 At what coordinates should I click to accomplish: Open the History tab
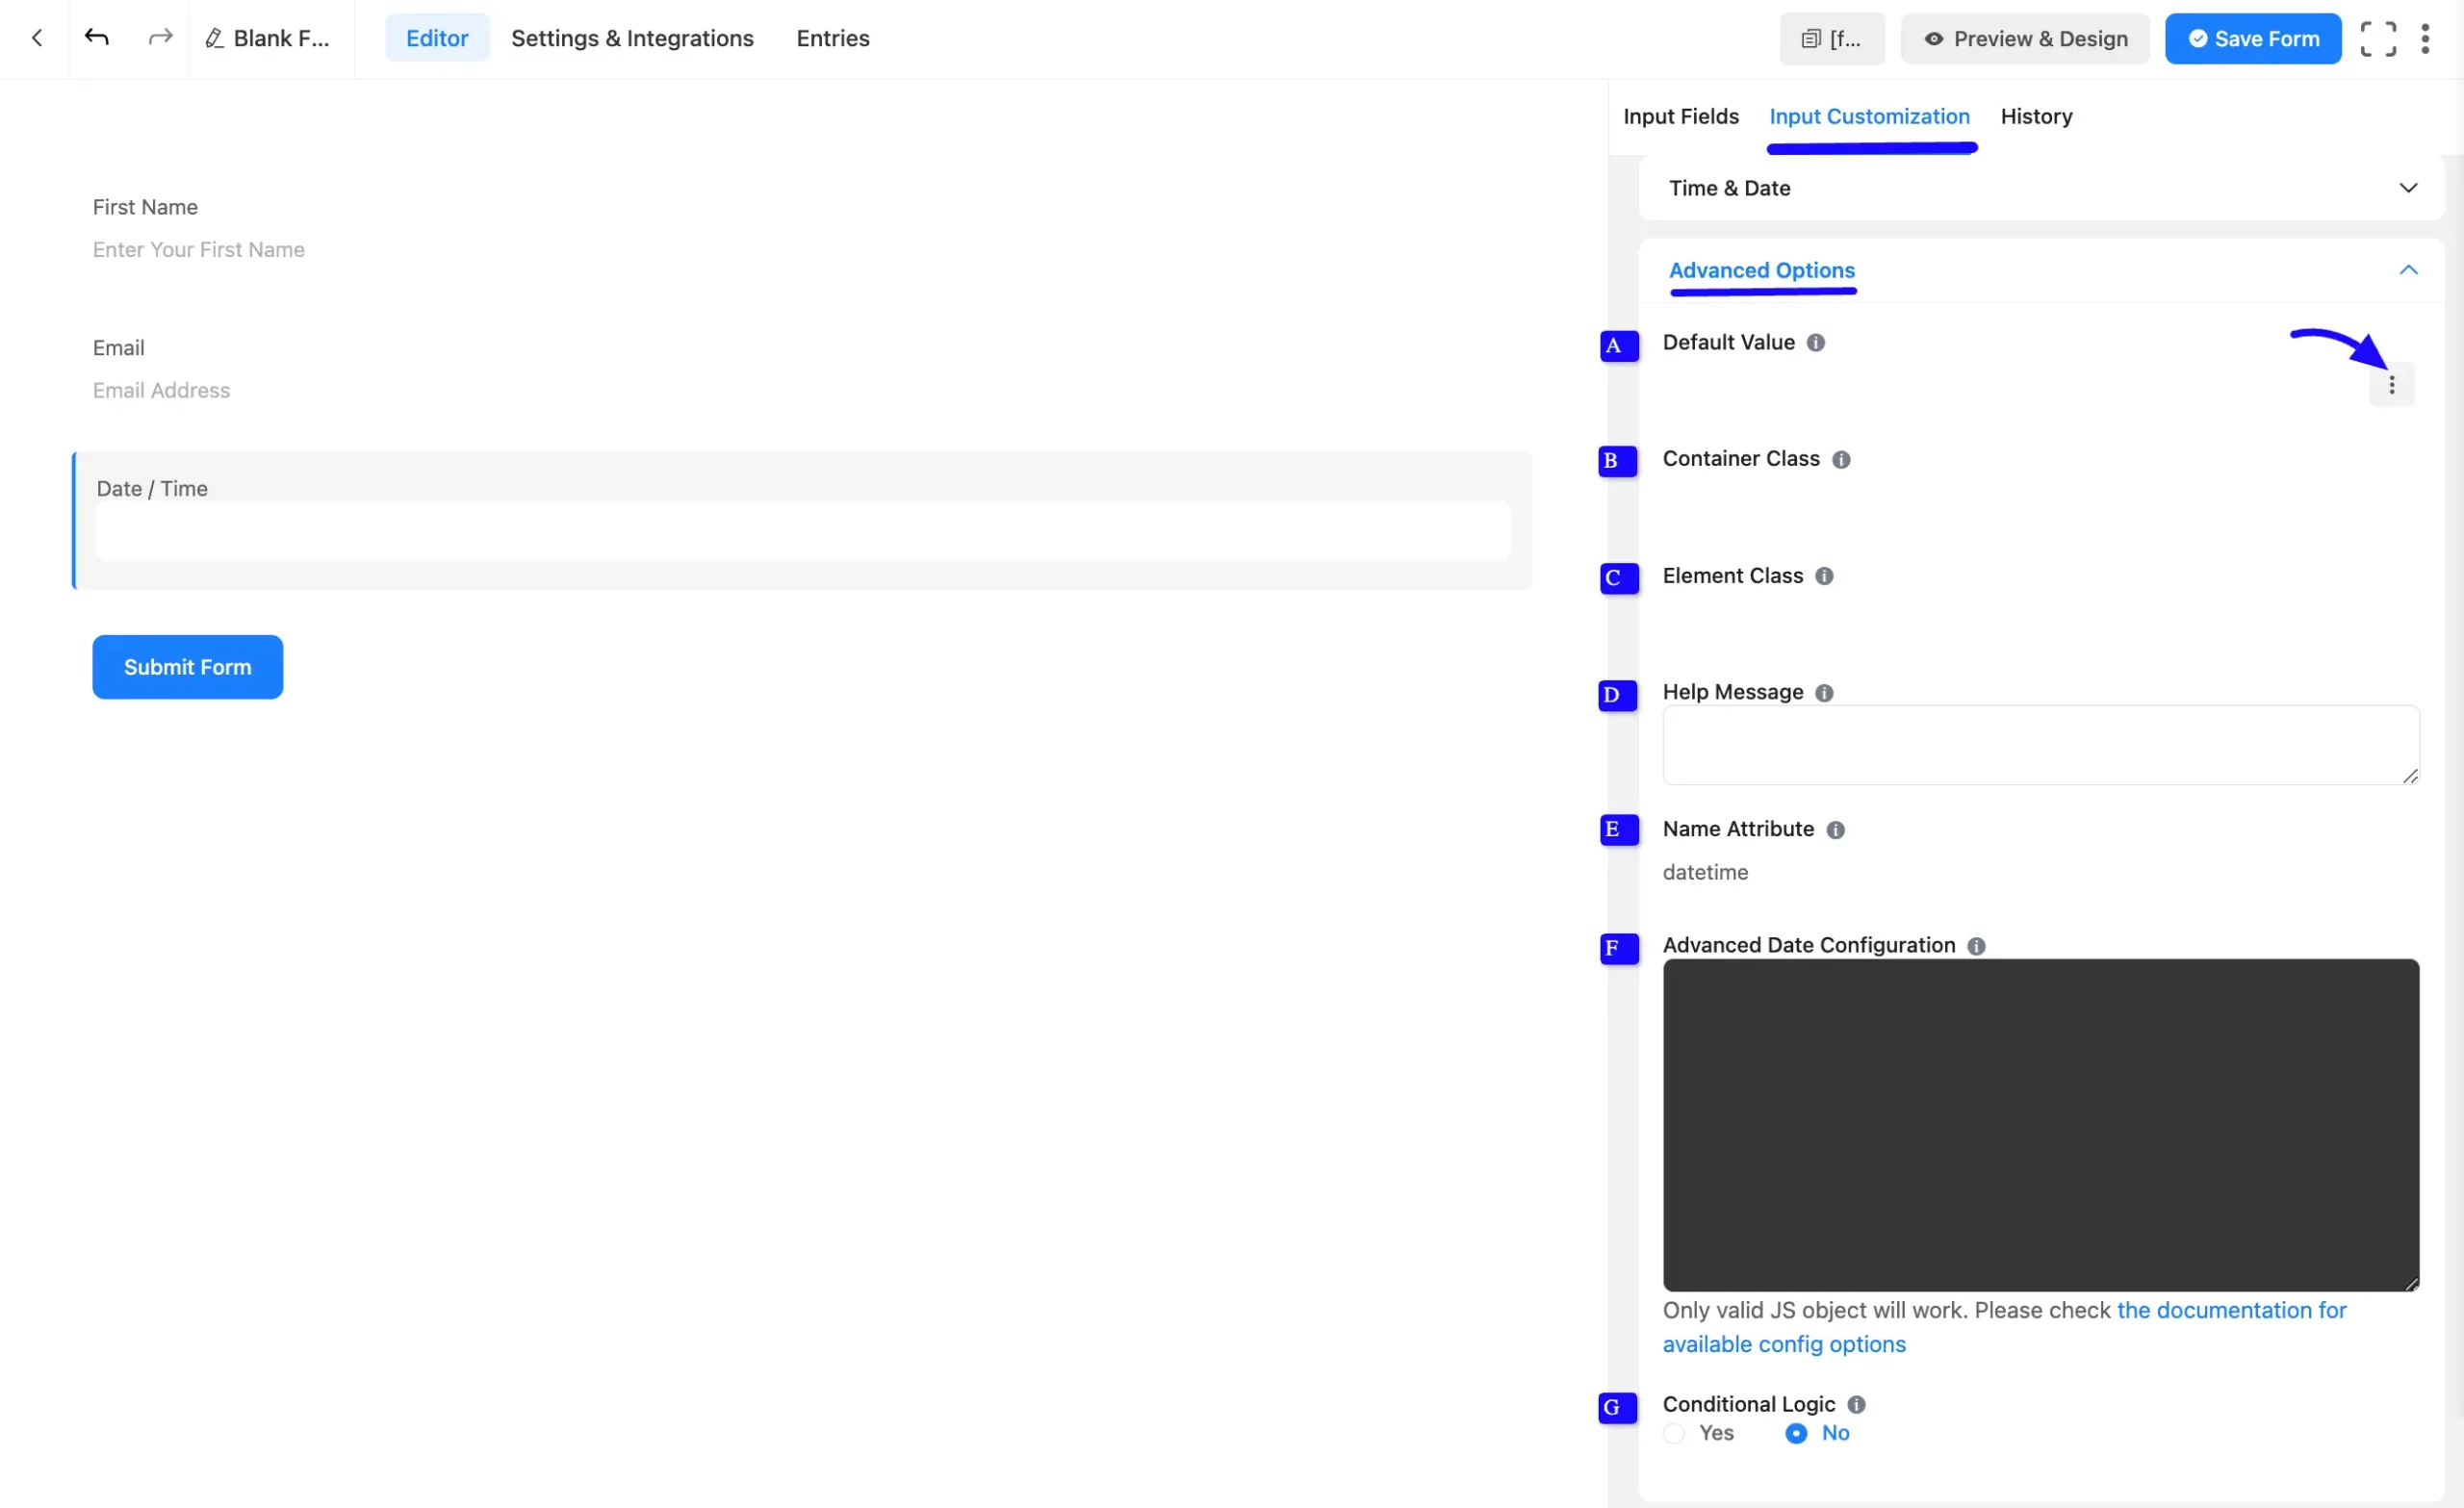pyautogui.click(x=2036, y=116)
